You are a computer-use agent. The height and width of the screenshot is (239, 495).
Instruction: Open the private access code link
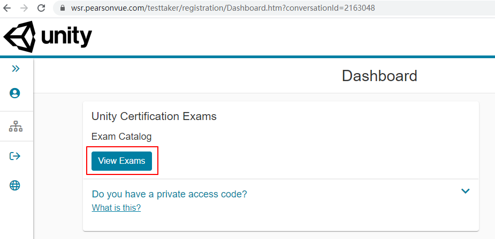coord(169,194)
